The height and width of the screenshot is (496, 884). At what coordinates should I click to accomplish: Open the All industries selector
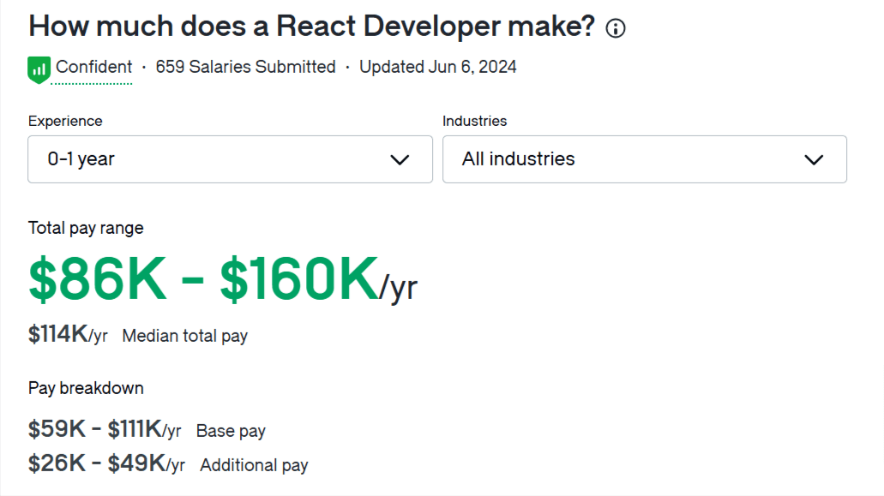tap(643, 159)
